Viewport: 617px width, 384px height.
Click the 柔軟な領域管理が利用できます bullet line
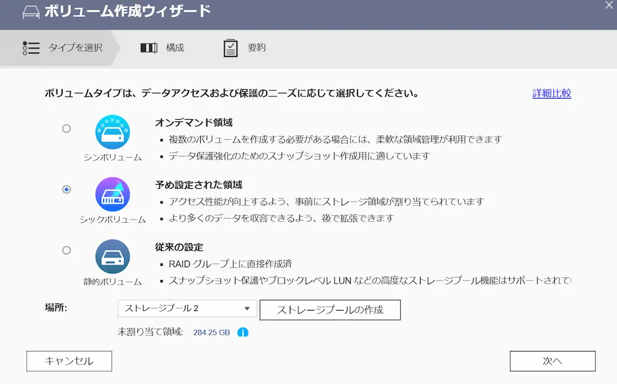[335, 140]
